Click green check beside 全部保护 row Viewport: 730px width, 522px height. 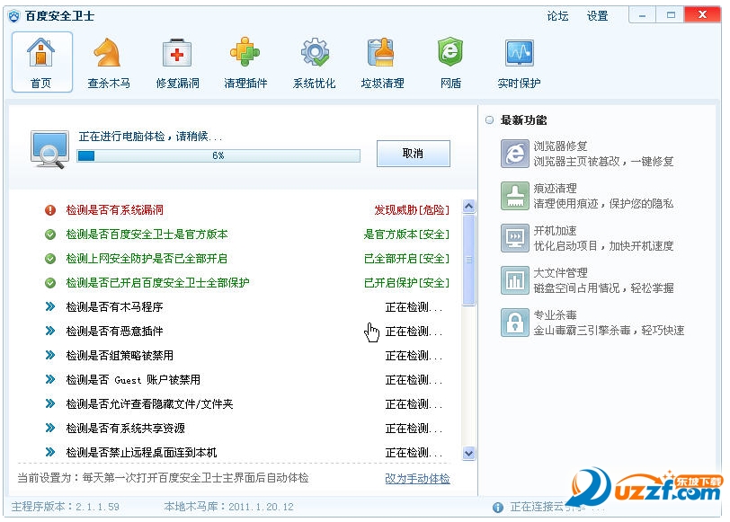pyautogui.click(x=50, y=283)
